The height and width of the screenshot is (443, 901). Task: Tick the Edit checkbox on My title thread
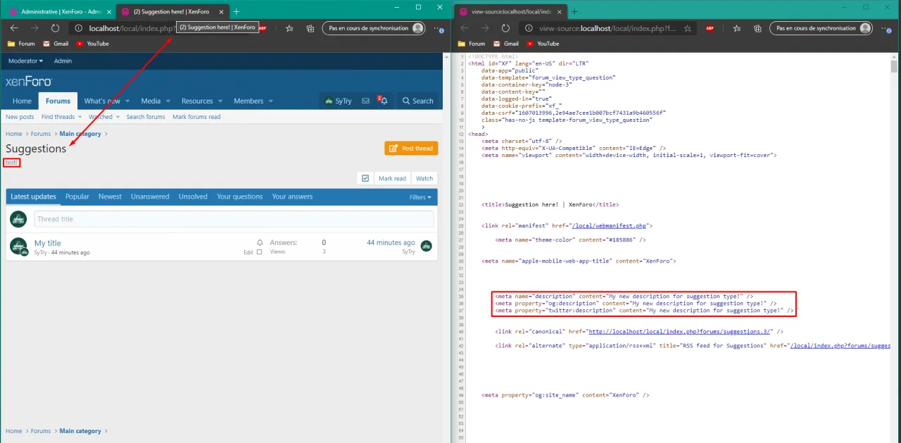click(x=259, y=252)
